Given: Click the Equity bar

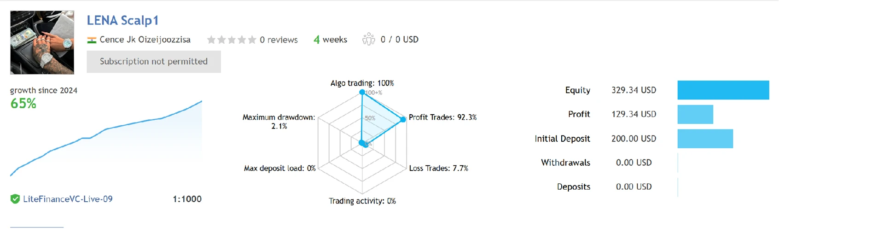Looking at the screenshot, I should pos(723,90).
